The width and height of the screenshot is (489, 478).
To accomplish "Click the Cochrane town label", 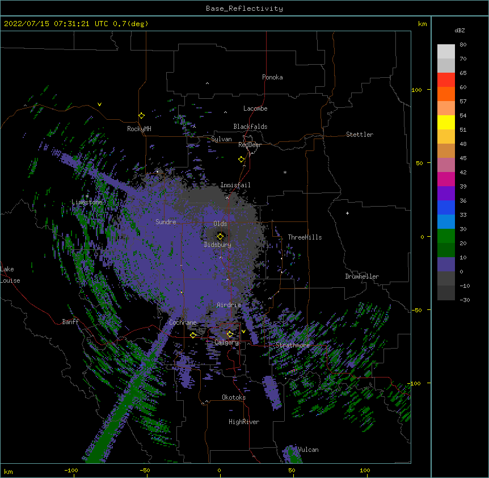I will pos(183,322).
